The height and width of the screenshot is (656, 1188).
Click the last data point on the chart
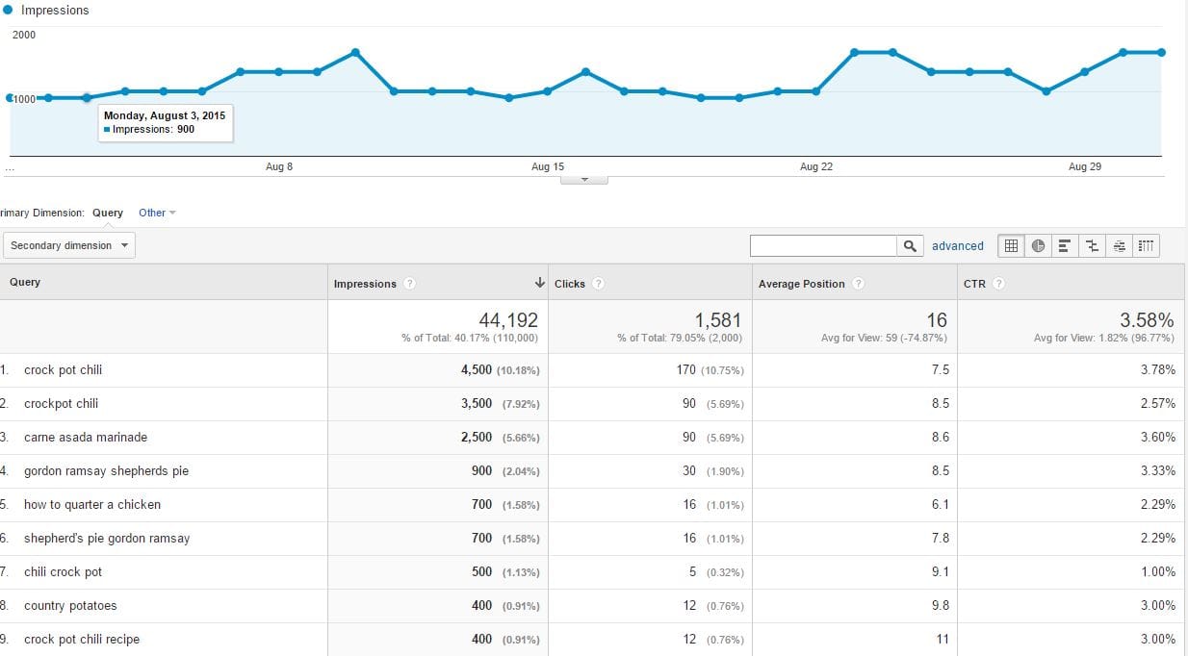(x=1162, y=52)
